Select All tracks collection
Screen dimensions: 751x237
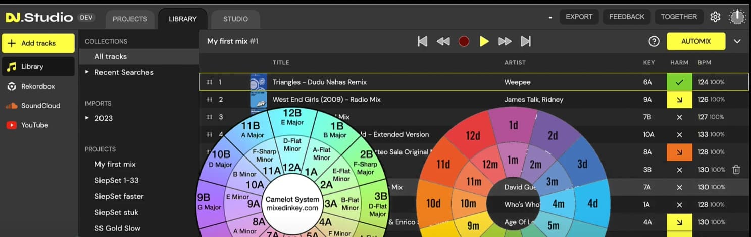(139, 56)
